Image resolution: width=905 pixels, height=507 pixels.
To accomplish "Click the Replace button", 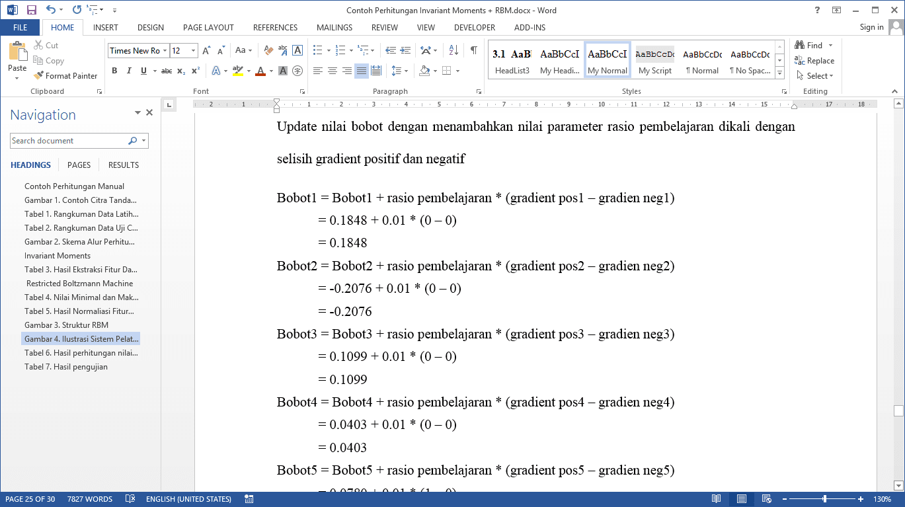I will pyautogui.click(x=815, y=61).
